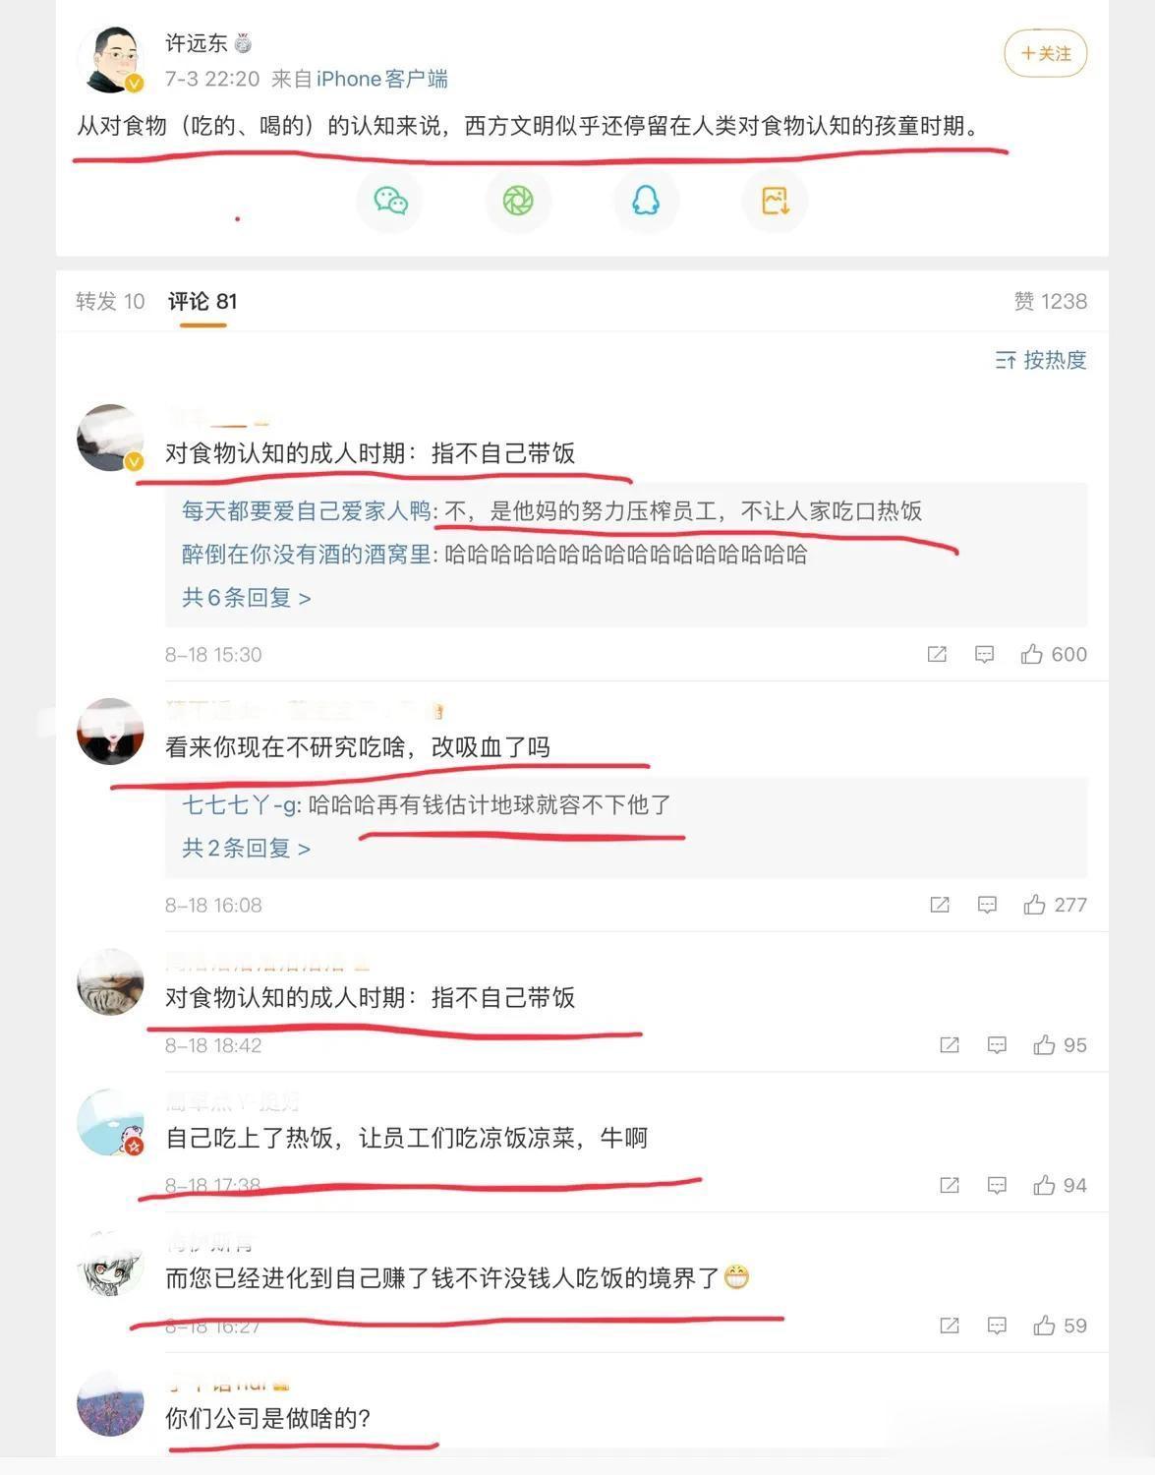Screen dimensions: 1155x1475
Task: Switch to the 转发 10 tab
Action: [x=110, y=301]
